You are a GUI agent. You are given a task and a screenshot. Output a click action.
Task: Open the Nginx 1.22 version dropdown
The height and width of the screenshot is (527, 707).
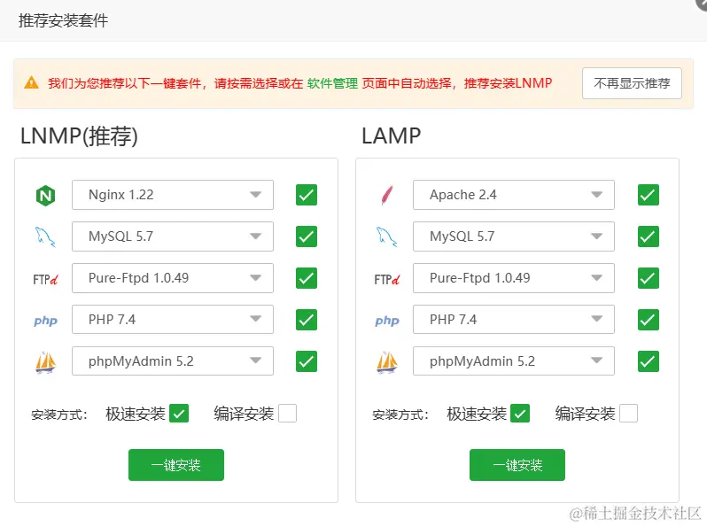[x=173, y=195]
